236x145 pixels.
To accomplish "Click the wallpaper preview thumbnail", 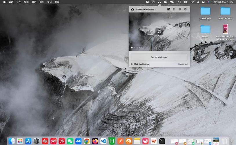I will (159, 32).
